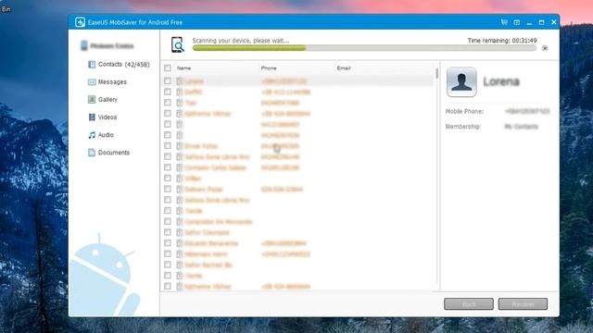The width and height of the screenshot is (593, 333).
Task: Click the feedback icon beside the cart
Action: tap(517, 22)
